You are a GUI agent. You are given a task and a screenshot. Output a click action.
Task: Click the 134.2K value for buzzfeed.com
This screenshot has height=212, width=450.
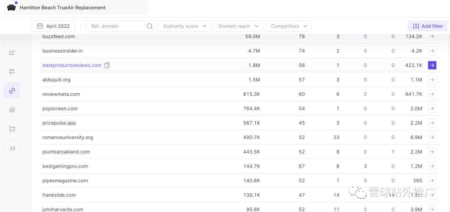point(414,37)
